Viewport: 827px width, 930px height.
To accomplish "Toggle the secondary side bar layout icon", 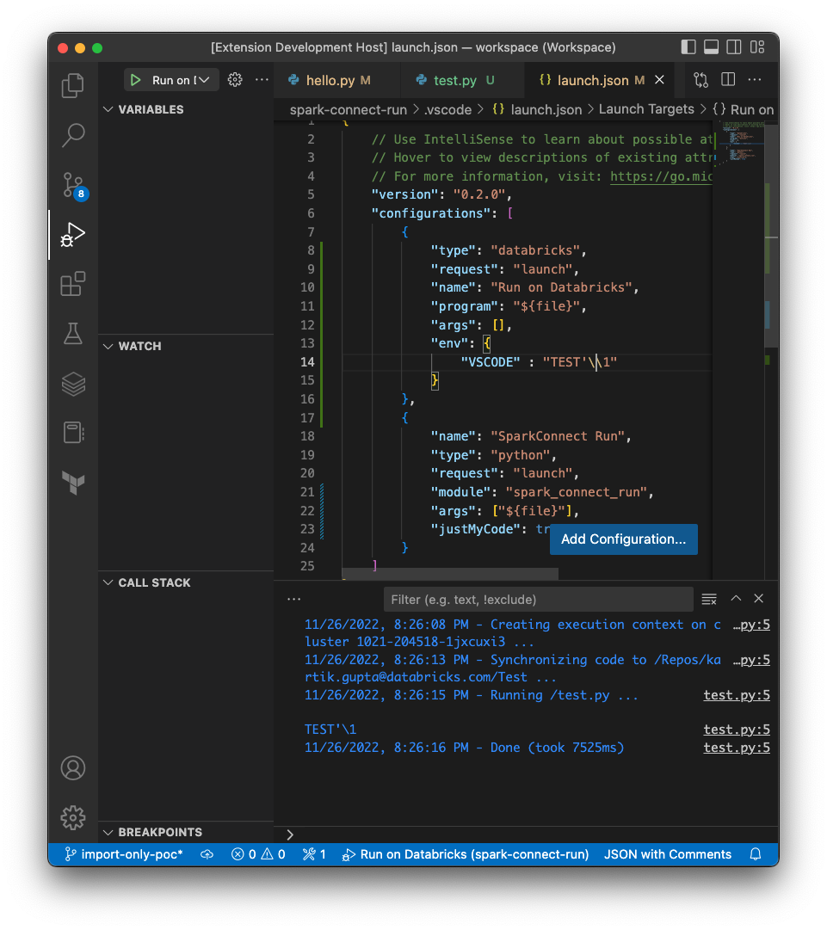I will (x=734, y=46).
